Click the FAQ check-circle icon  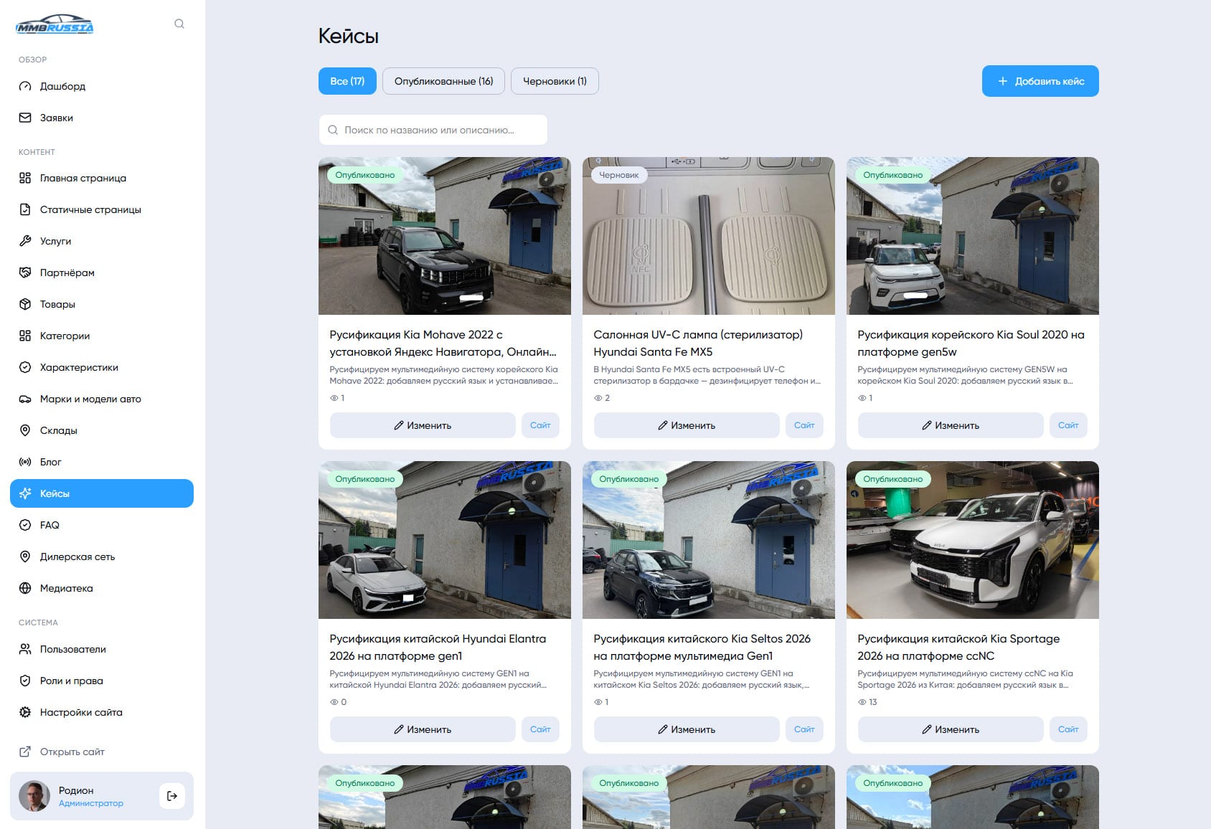[25, 525]
